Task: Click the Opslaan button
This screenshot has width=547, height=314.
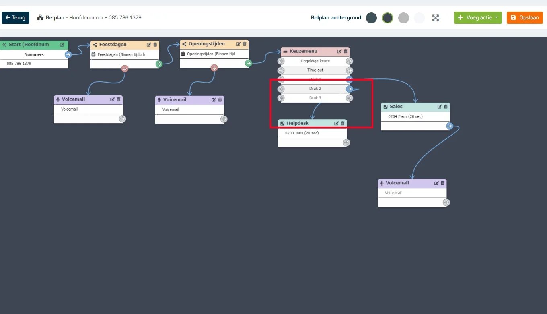Action: point(525,18)
